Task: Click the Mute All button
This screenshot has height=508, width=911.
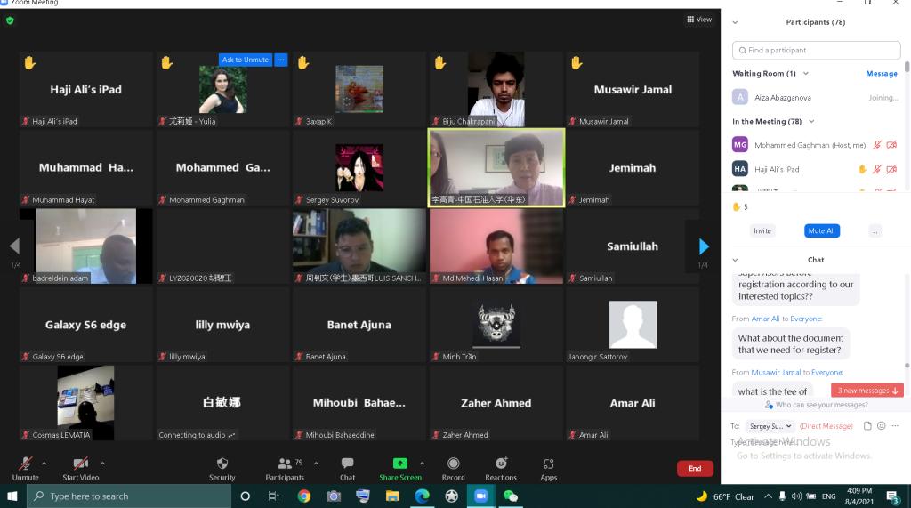Action: point(821,230)
